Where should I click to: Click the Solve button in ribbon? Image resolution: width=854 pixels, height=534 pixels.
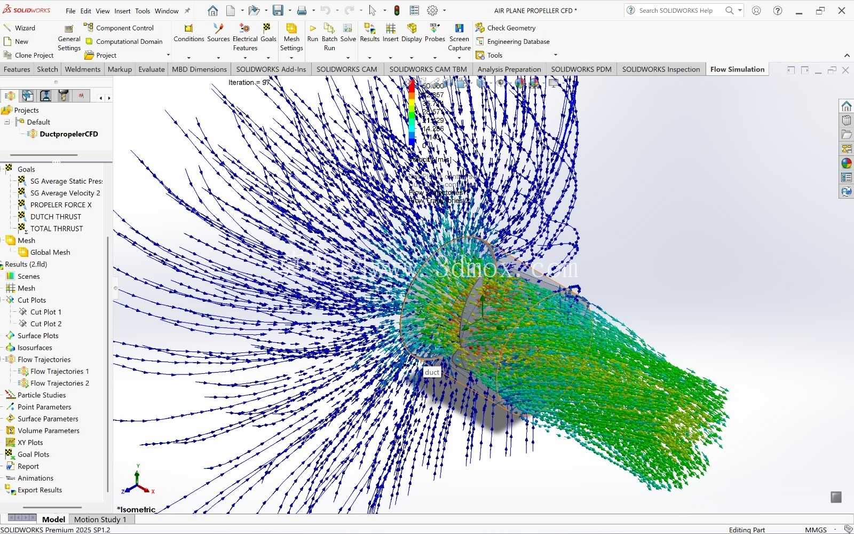point(348,33)
